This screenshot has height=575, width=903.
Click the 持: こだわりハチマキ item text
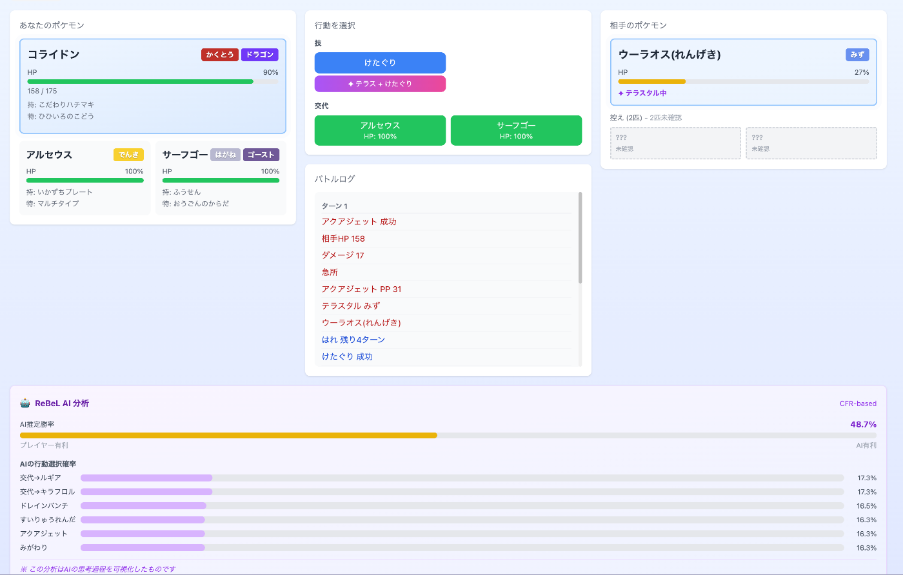tap(61, 104)
